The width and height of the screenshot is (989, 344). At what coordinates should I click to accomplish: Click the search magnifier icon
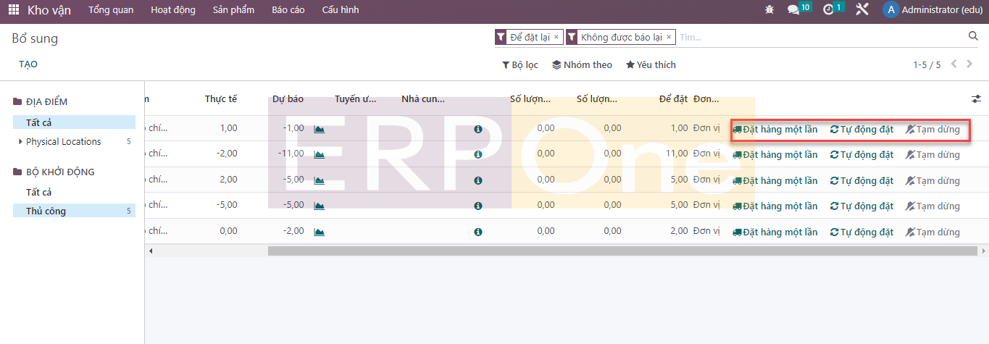click(x=973, y=36)
